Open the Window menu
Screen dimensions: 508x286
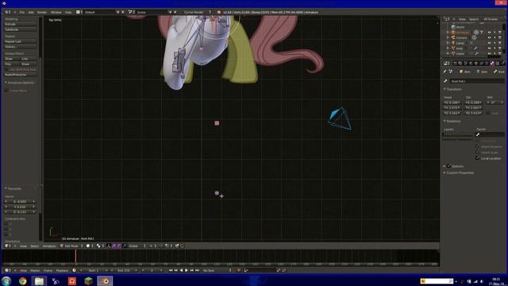[x=56, y=12]
